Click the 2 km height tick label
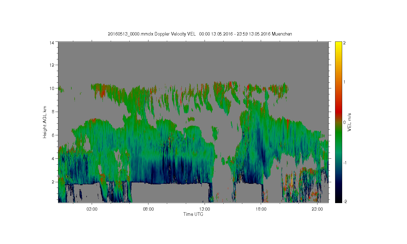This screenshot has height=244, width=407. [53, 182]
